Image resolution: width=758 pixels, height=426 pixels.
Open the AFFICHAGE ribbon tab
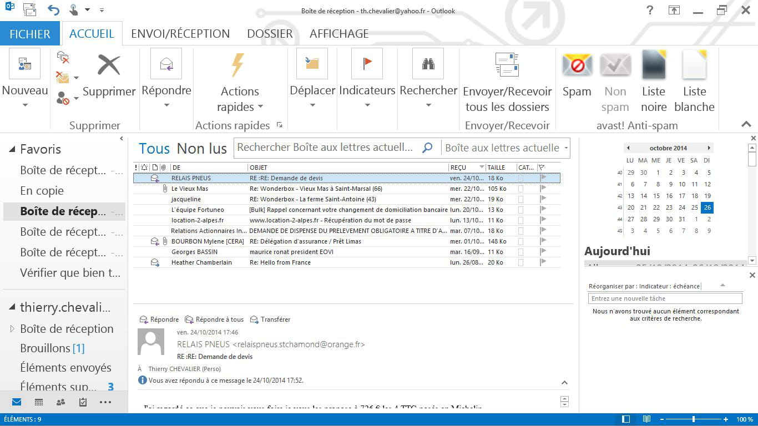click(x=338, y=34)
